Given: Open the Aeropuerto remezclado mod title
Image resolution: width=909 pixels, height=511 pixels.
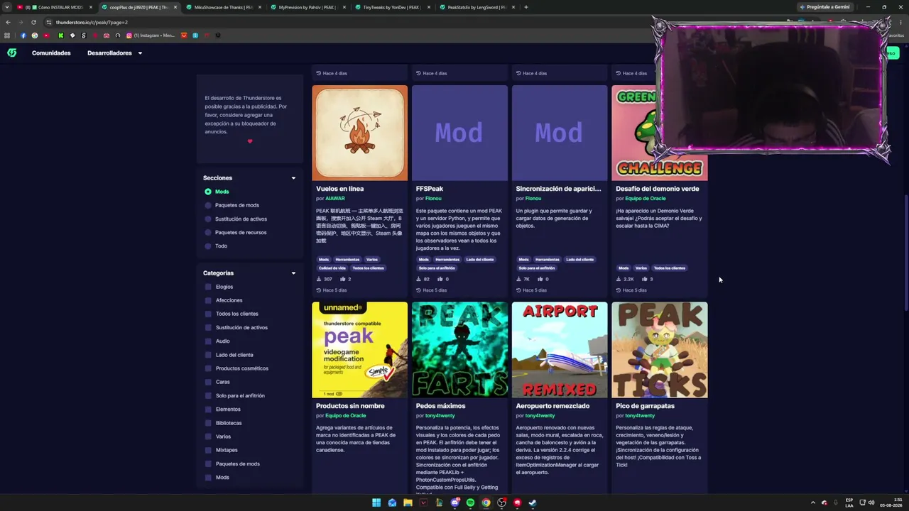Looking at the screenshot, I should pos(553,406).
